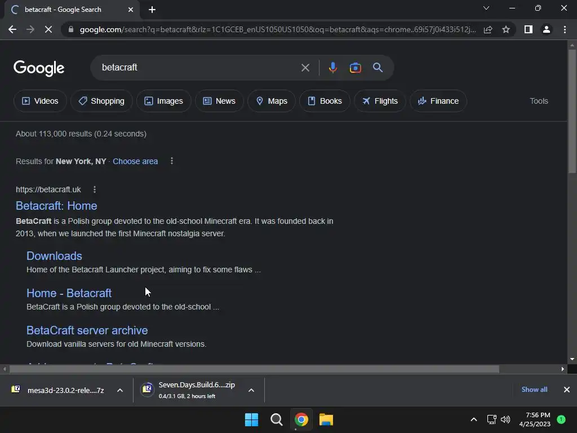Open the mesa3d 7z file icon
Image resolution: width=577 pixels, height=433 pixels.
tap(16, 389)
